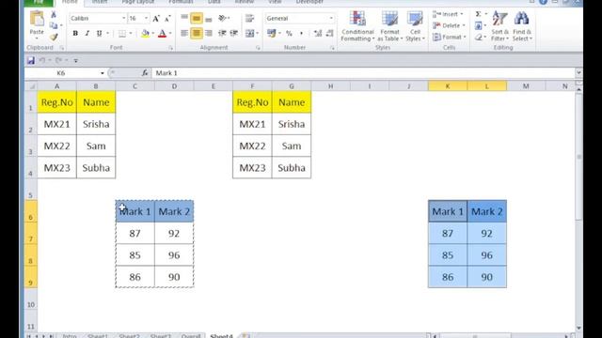The height and width of the screenshot is (338, 602).
Task: Click the Orientation text angle icon
Action: [222, 18]
